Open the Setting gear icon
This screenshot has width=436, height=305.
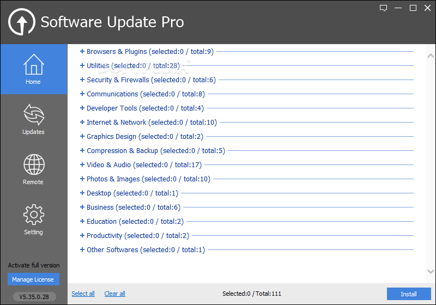(x=34, y=215)
